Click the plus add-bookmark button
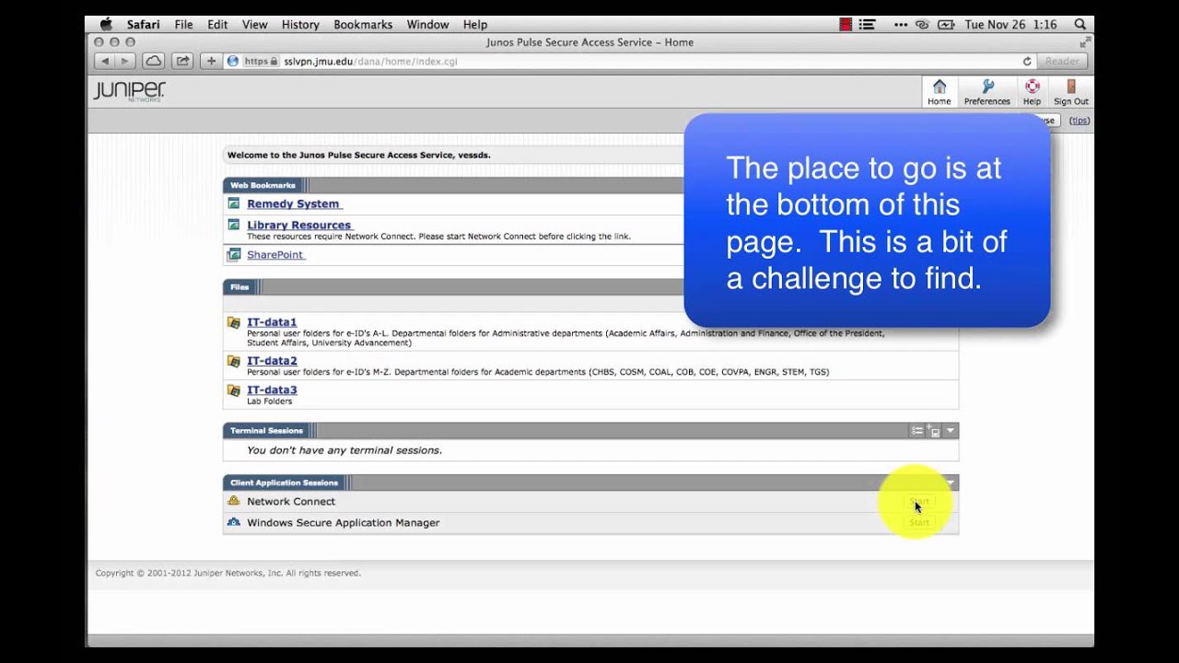1179x663 pixels. [x=211, y=61]
